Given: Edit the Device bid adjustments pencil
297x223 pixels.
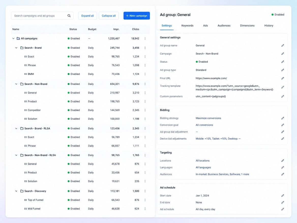Looking at the screenshot, I should [283, 139].
